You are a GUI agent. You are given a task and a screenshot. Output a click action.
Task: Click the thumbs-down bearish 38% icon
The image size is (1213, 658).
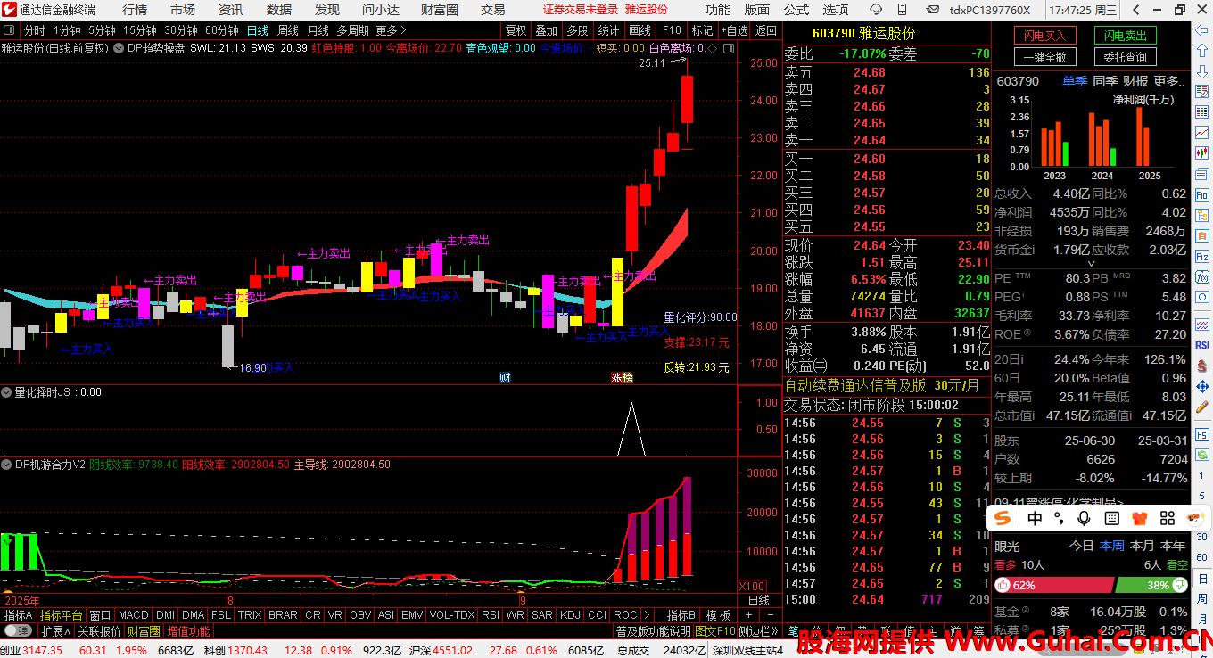pos(1181,586)
